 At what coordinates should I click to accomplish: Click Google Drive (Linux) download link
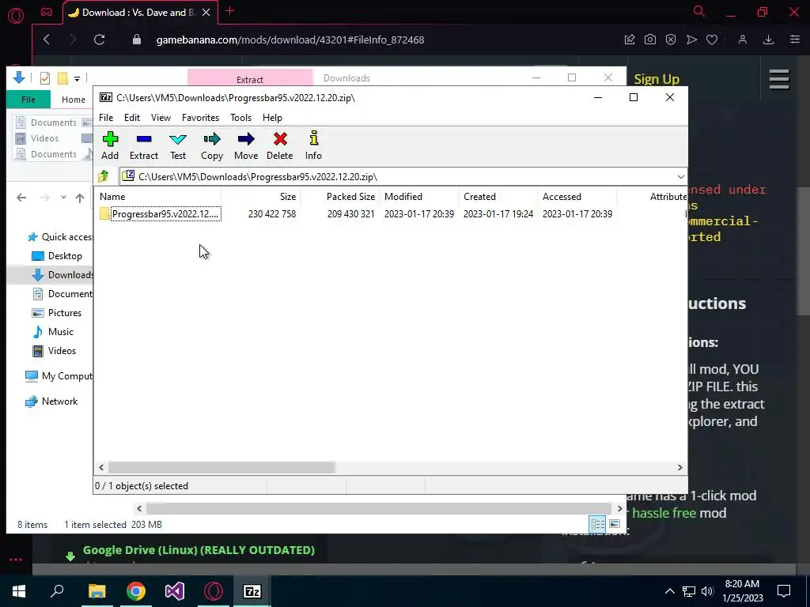pyautogui.click(x=199, y=550)
